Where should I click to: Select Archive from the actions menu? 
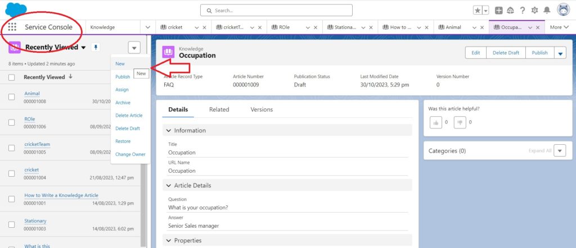coord(123,103)
